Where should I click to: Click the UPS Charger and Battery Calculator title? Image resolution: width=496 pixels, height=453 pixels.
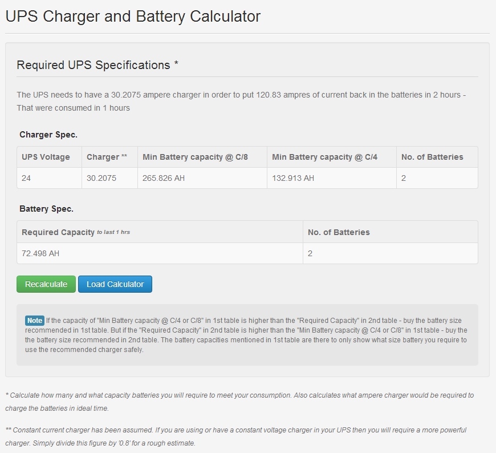coord(133,17)
